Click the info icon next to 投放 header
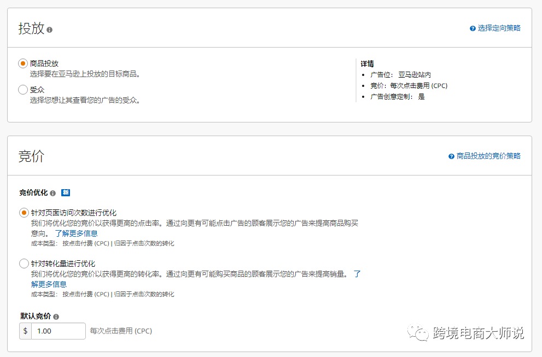Image resolution: width=542 pixels, height=357 pixels. 50,30
